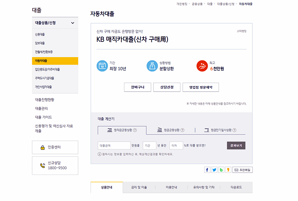Click the 영업점 방문예약 button
Viewport: 298px width, 201px height.
pyautogui.click(x=201, y=87)
